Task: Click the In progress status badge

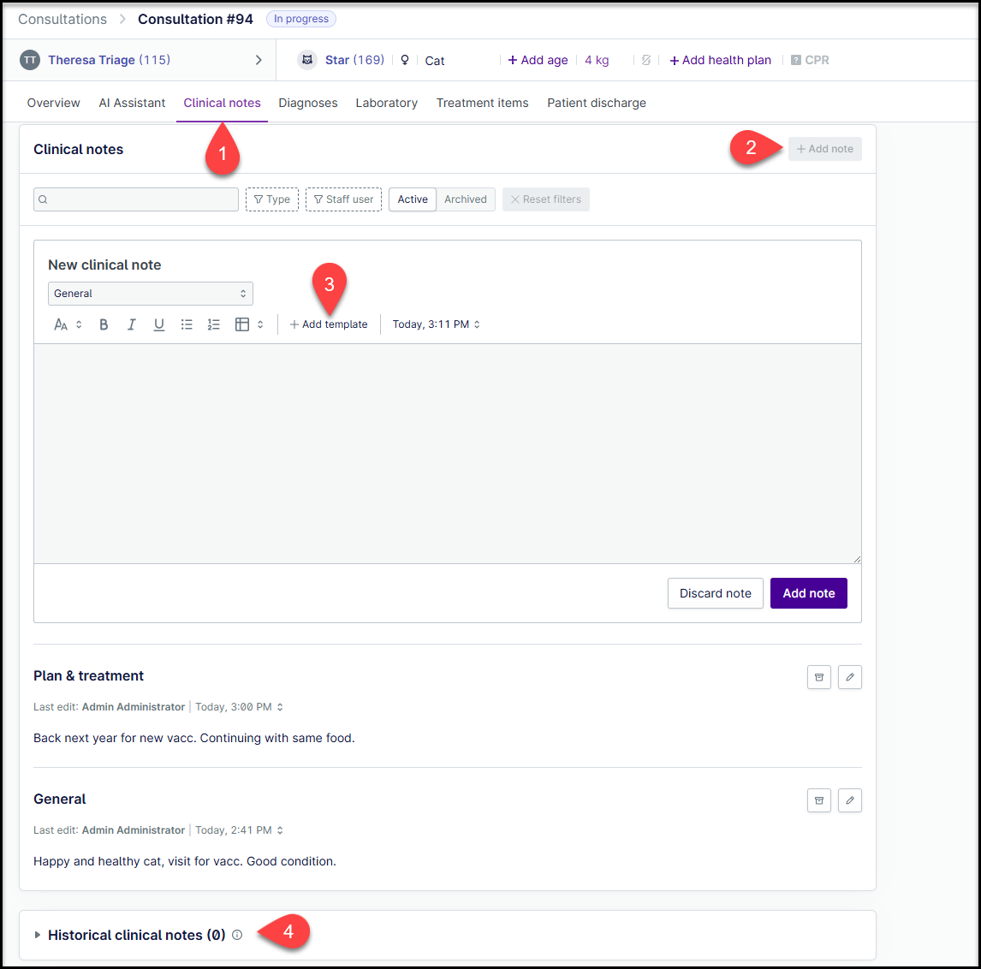Action: [301, 19]
